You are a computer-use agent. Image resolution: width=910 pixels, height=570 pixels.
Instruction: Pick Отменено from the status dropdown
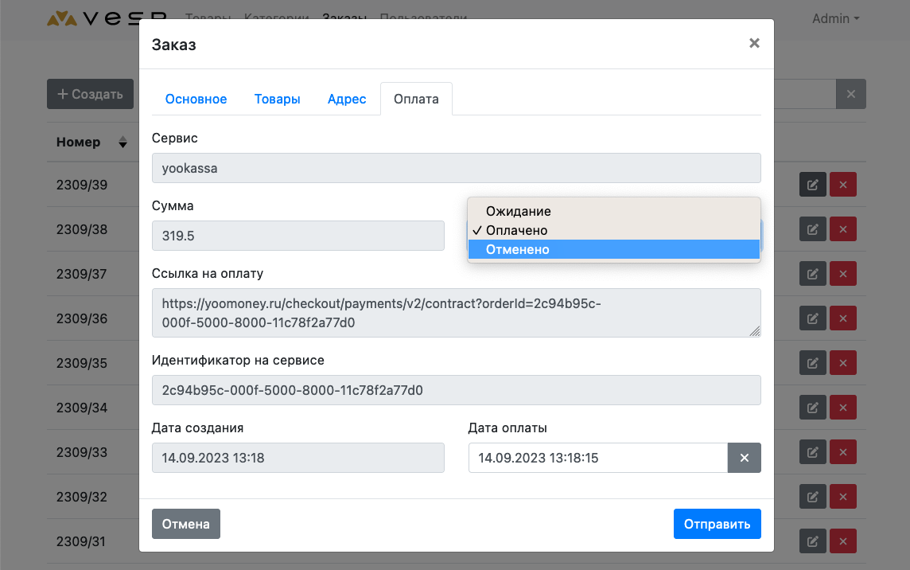pyautogui.click(x=517, y=249)
